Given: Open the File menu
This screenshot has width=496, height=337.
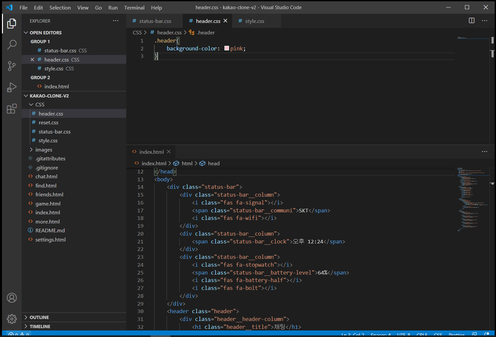Looking at the screenshot, I should coord(24,8).
